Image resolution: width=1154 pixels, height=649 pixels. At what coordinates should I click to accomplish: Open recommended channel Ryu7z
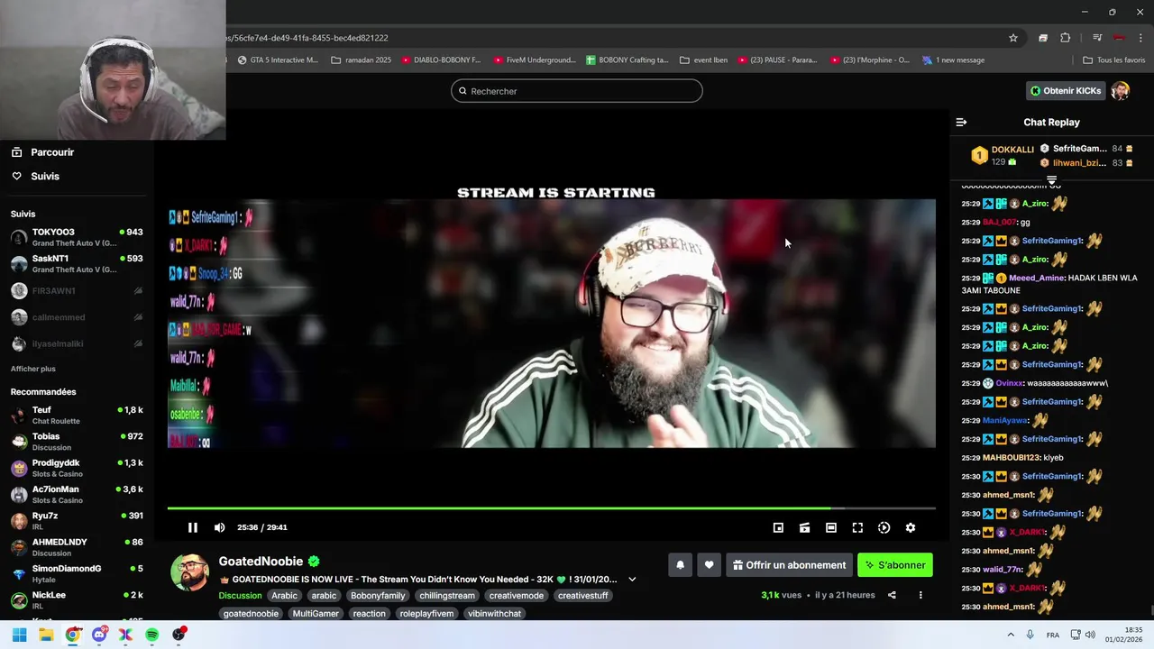[77, 521]
